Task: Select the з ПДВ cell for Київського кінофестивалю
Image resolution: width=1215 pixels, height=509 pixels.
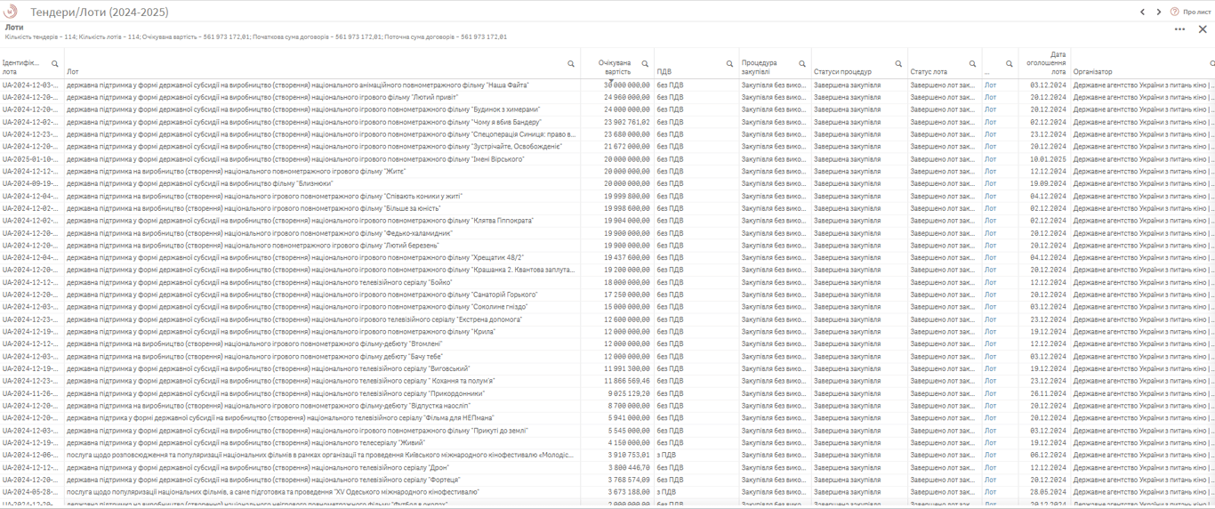Action: pos(666,455)
